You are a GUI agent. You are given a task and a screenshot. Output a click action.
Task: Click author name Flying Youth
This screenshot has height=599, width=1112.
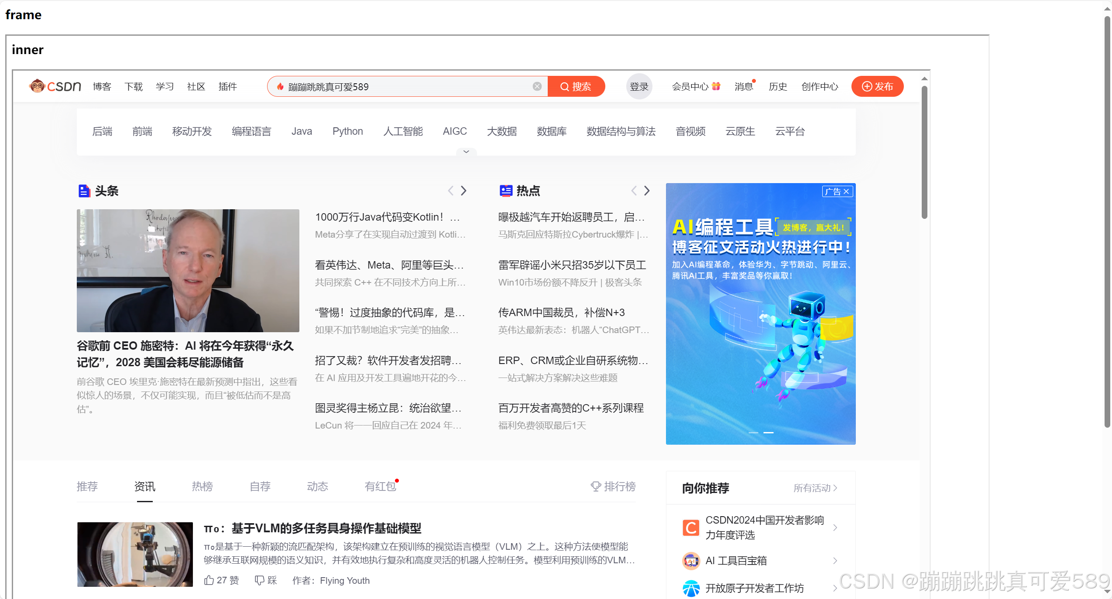pyautogui.click(x=345, y=581)
